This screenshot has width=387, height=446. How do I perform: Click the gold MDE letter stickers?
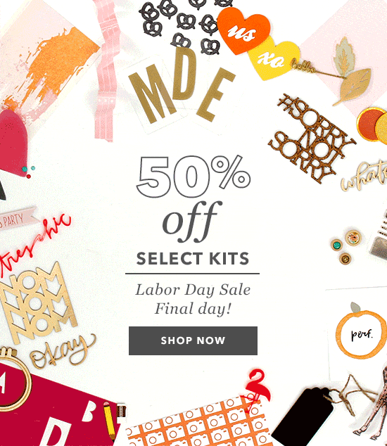pyautogui.click(x=182, y=85)
